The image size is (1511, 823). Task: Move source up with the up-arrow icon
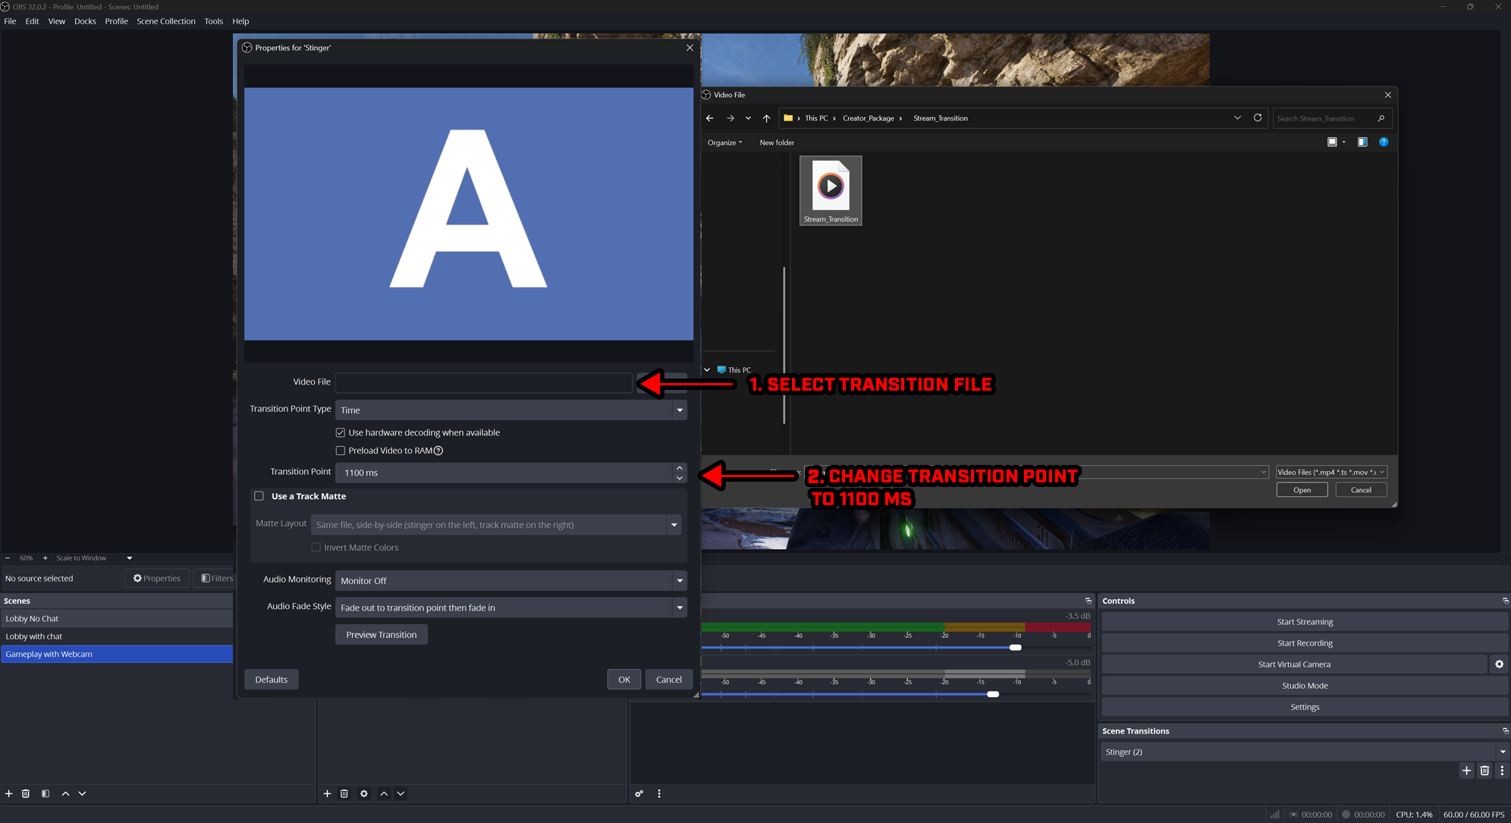(384, 793)
